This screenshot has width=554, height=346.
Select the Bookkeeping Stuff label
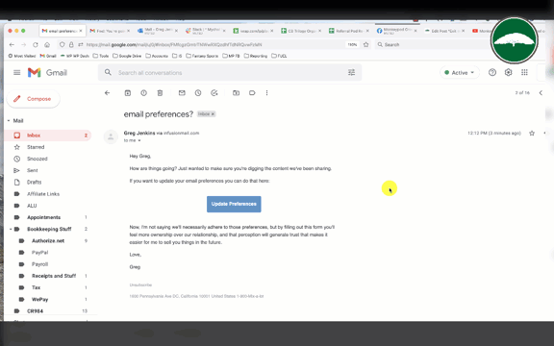[x=49, y=229]
